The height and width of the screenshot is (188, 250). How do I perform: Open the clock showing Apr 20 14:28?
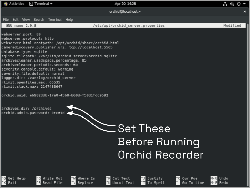point(125,4)
